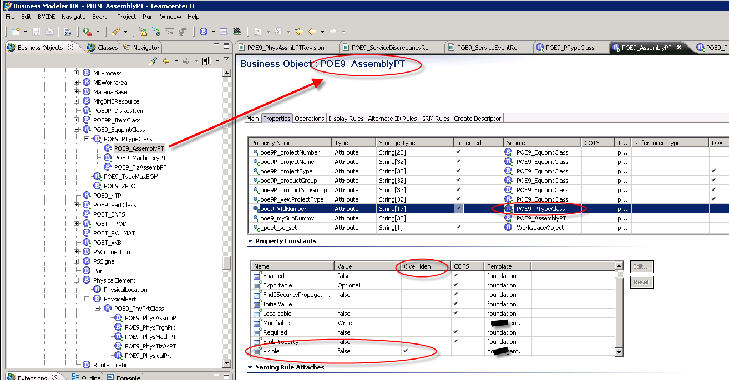Click the Reset button
The height and width of the screenshot is (380, 729).
click(x=641, y=283)
